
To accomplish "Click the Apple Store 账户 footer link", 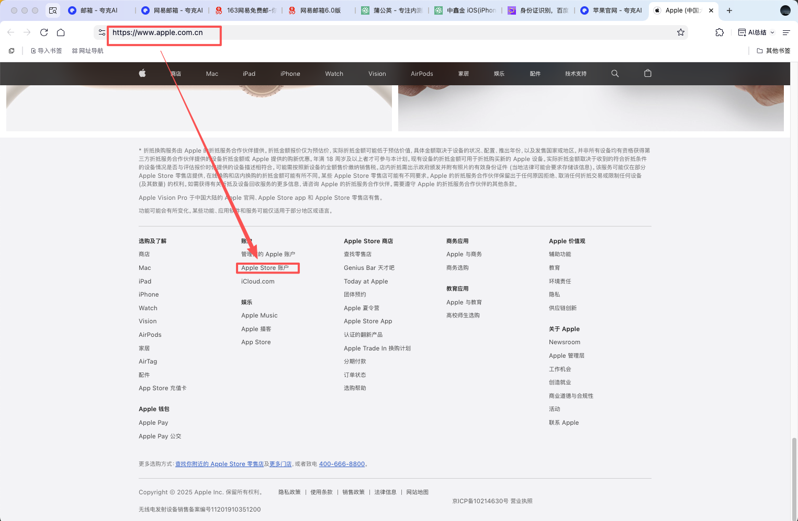I will click(x=265, y=268).
